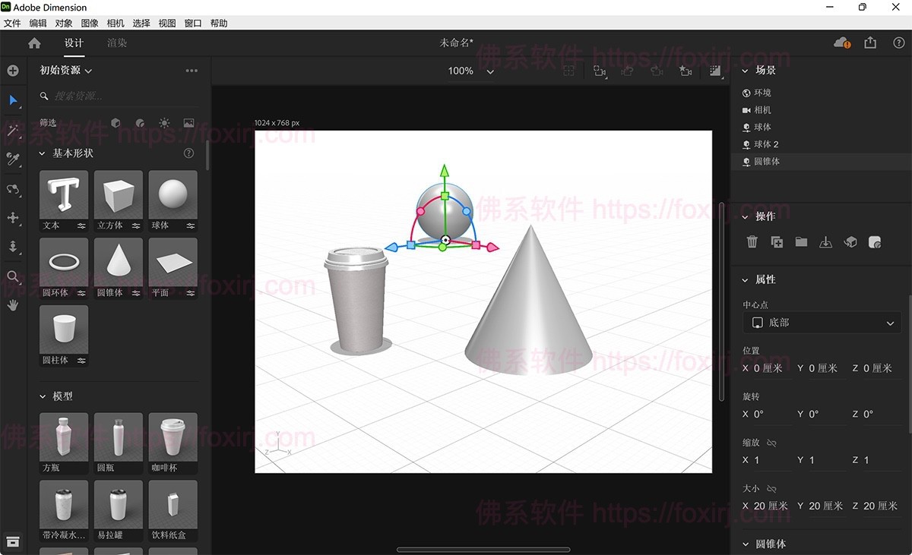Collapse the 场景 panel
This screenshot has width=912, height=555.
click(745, 70)
